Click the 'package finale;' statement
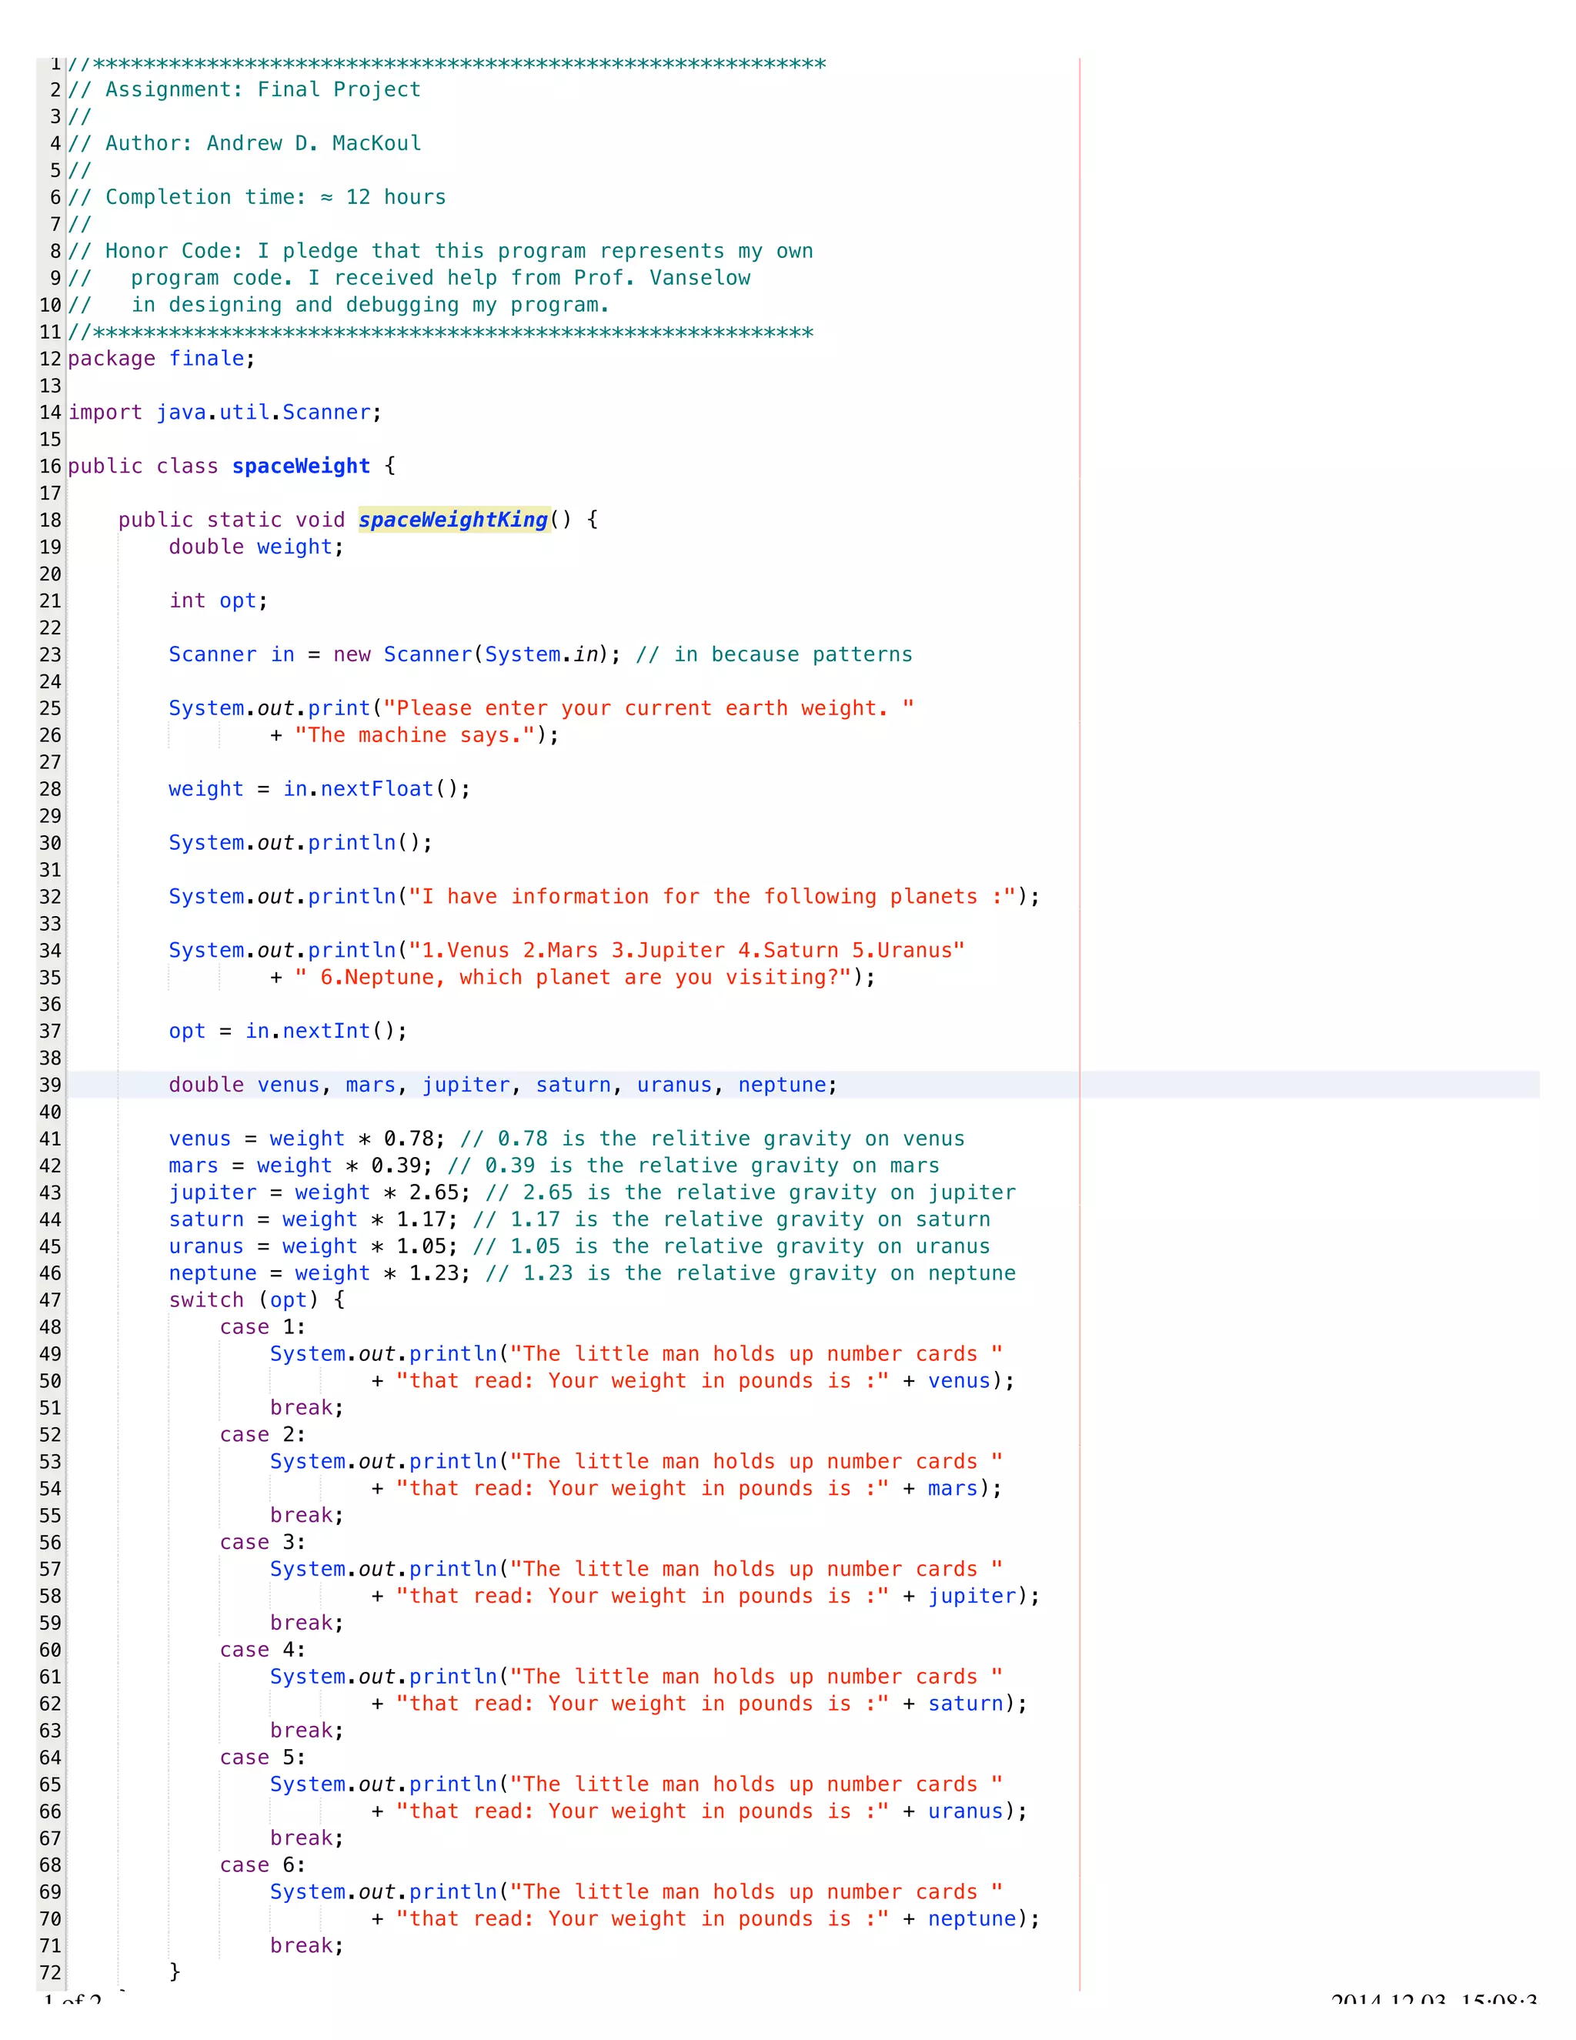The width and height of the screenshot is (1576, 2040). tap(162, 359)
